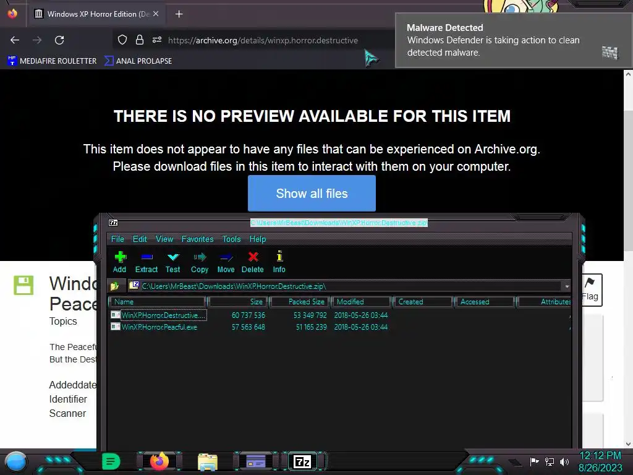Open the View menu in 7-Zip
Screen dimensions: 633x475
[164, 239]
